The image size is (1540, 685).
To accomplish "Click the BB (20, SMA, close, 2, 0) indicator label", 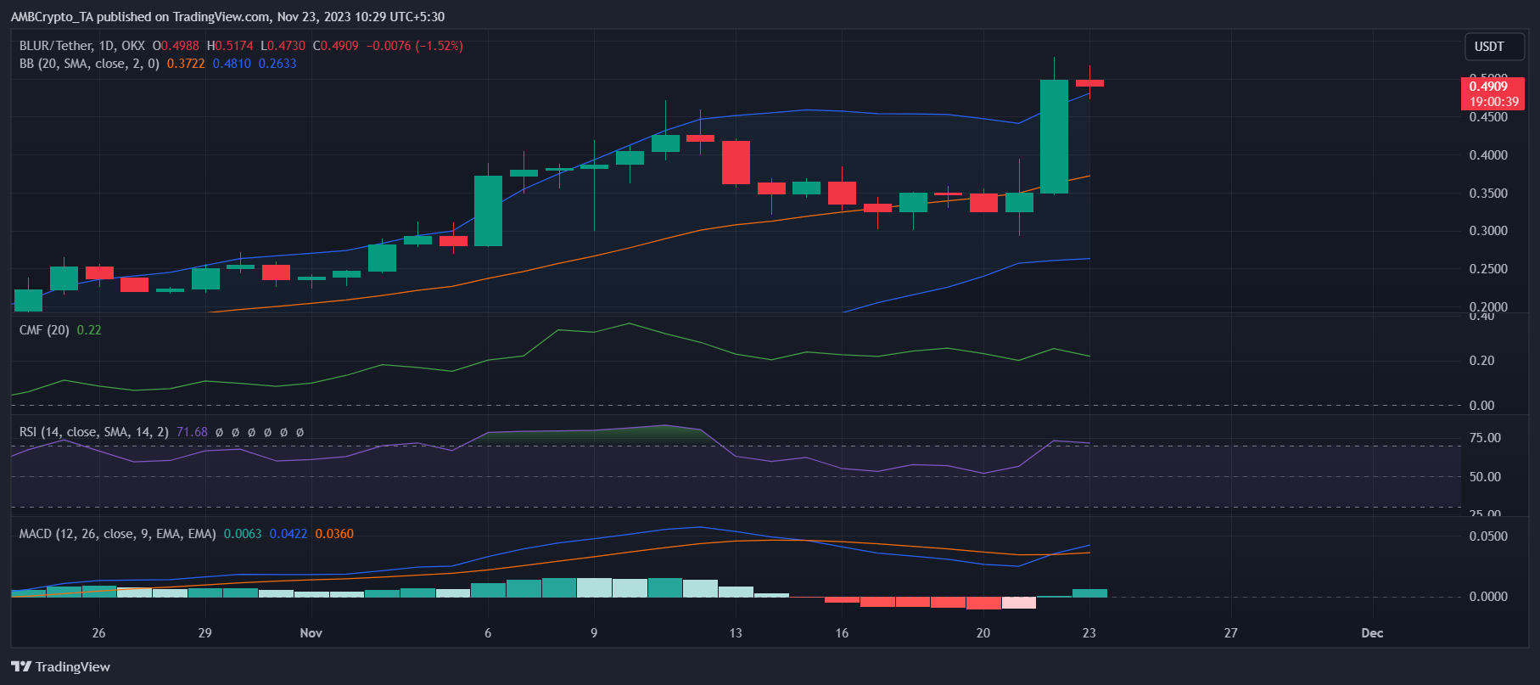I will pos(89,64).
